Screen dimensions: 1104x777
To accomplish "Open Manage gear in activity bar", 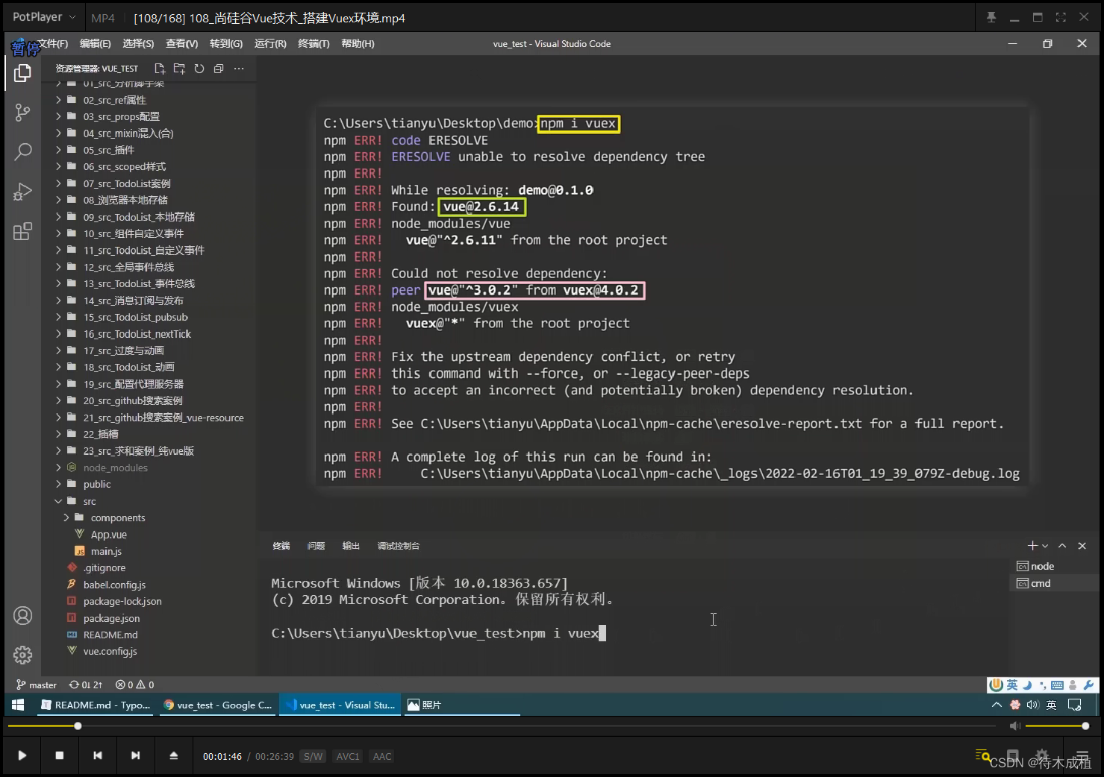I will coord(23,655).
